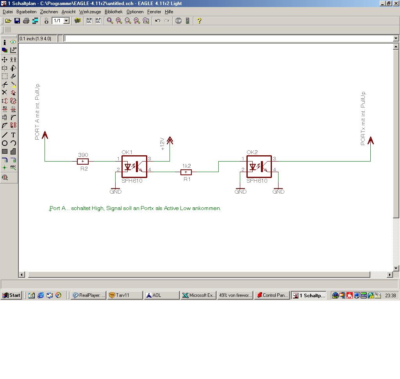Open the Display layers tool
The height and width of the screenshot is (379, 400).
5,50
